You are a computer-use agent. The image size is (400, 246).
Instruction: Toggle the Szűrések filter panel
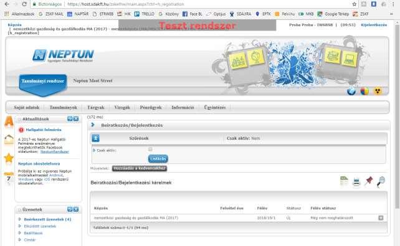pos(96,138)
